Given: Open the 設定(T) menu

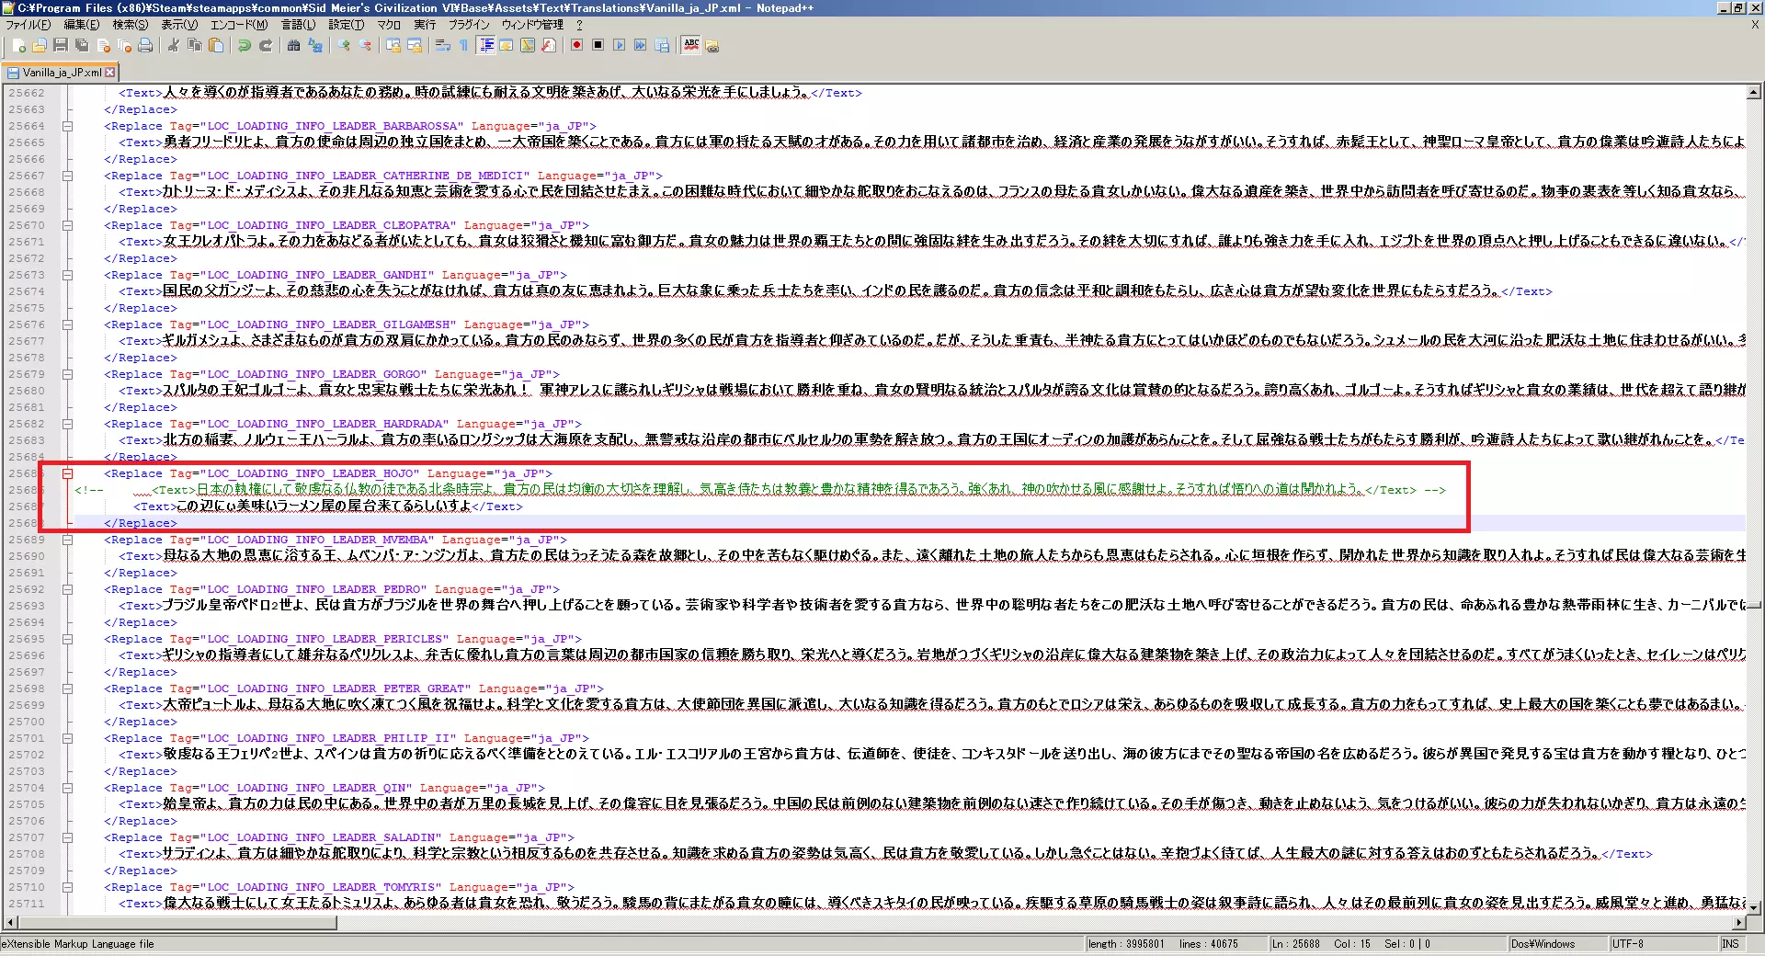Looking at the screenshot, I should pos(347,25).
